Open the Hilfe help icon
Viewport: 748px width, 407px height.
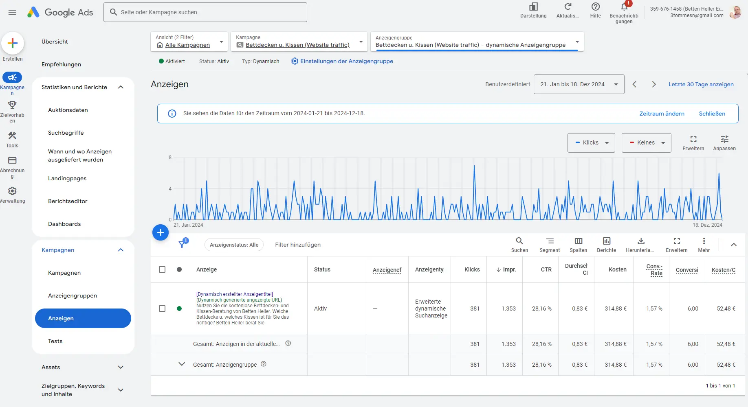(x=595, y=7)
